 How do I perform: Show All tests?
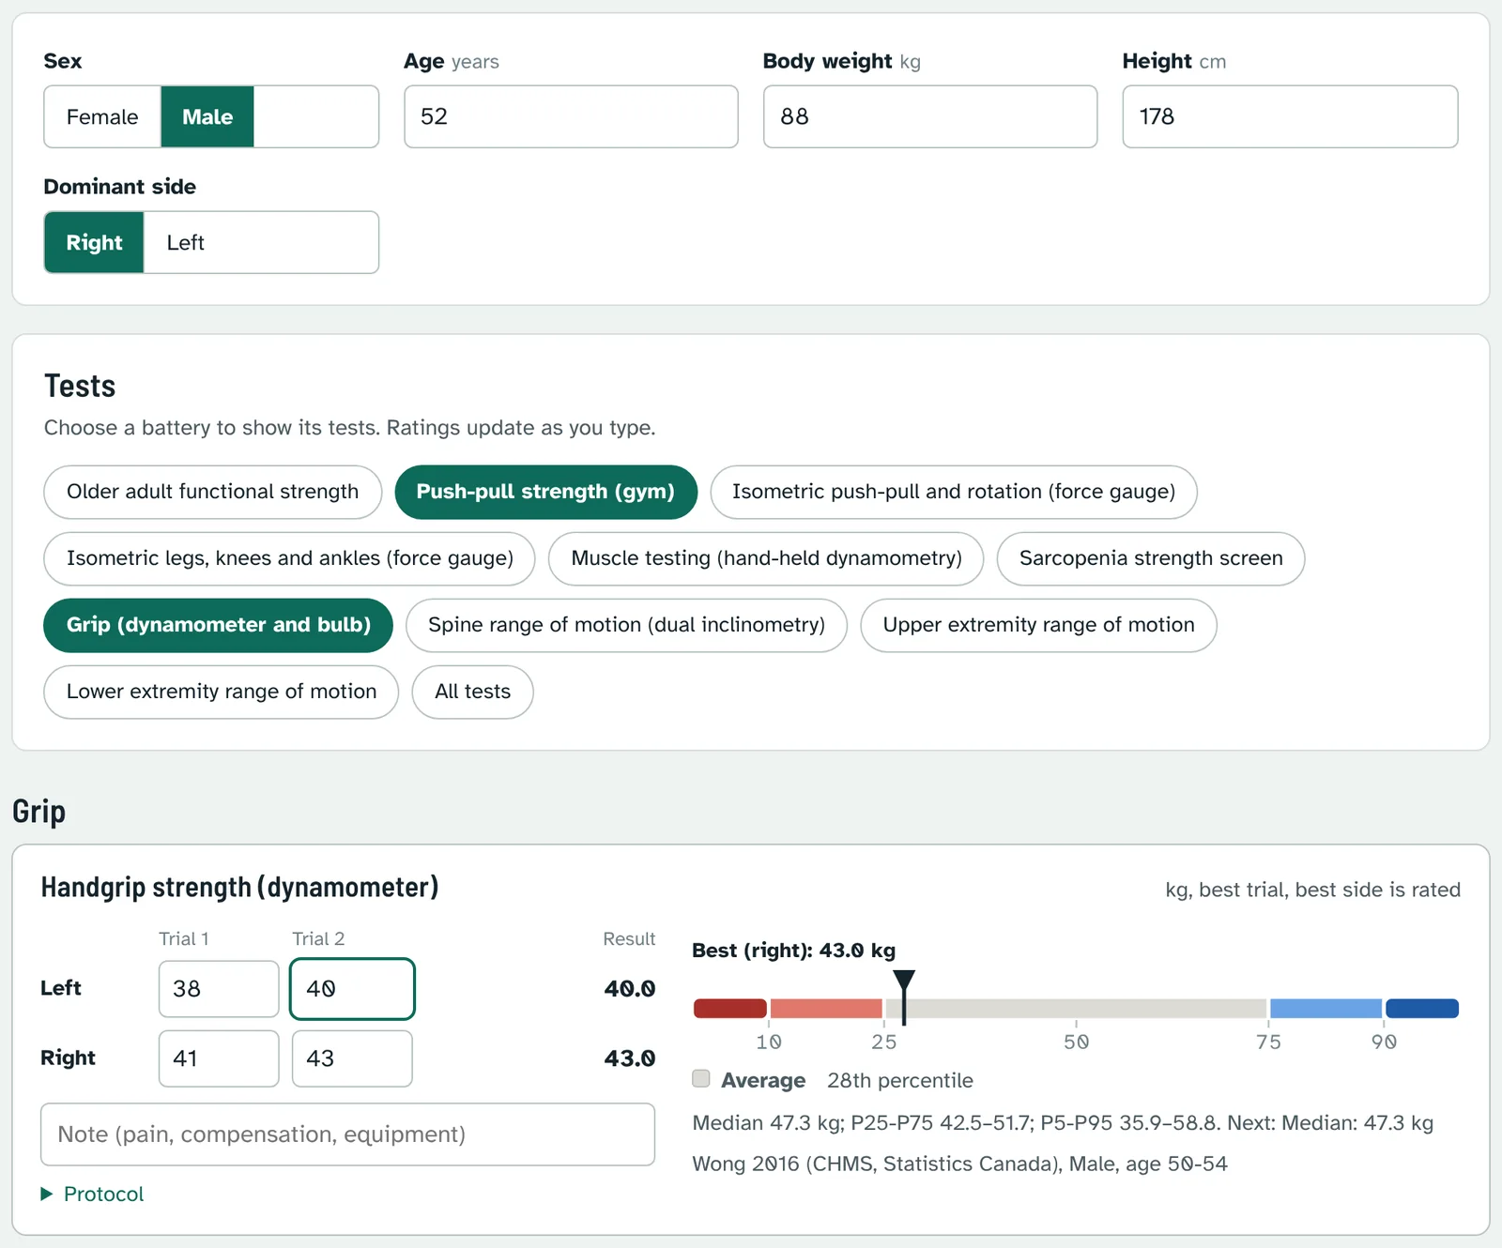point(472,692)
